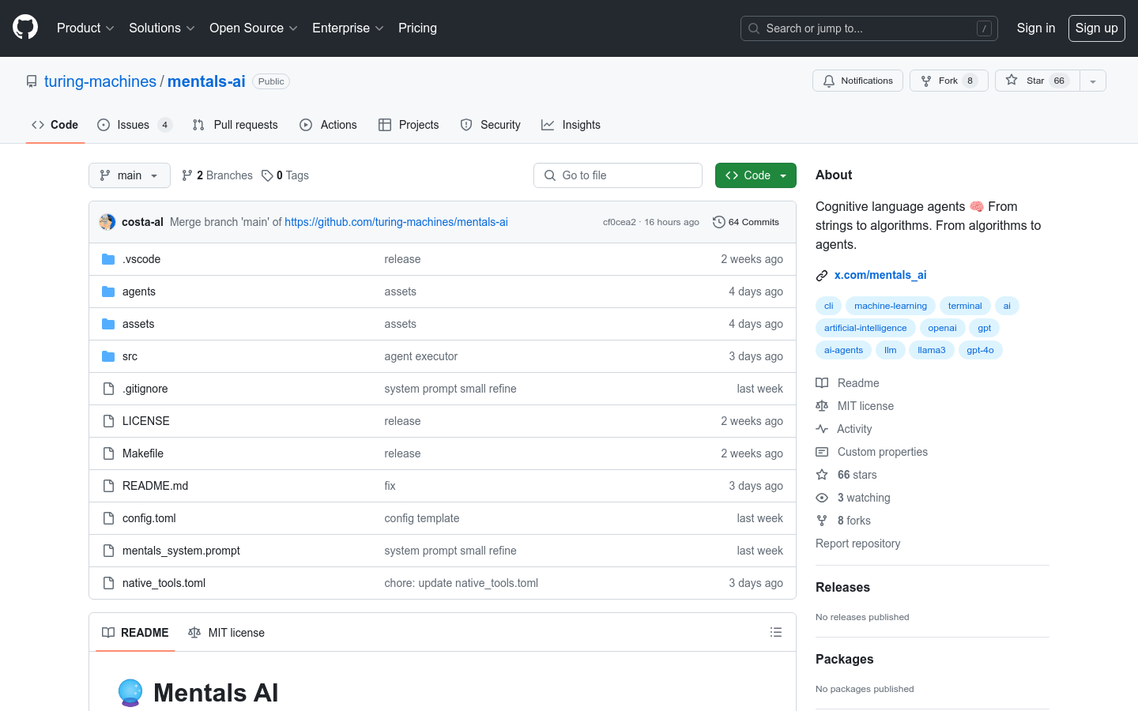
Task: Open the main branch selector dropdown
Action: tap(130, 175)
